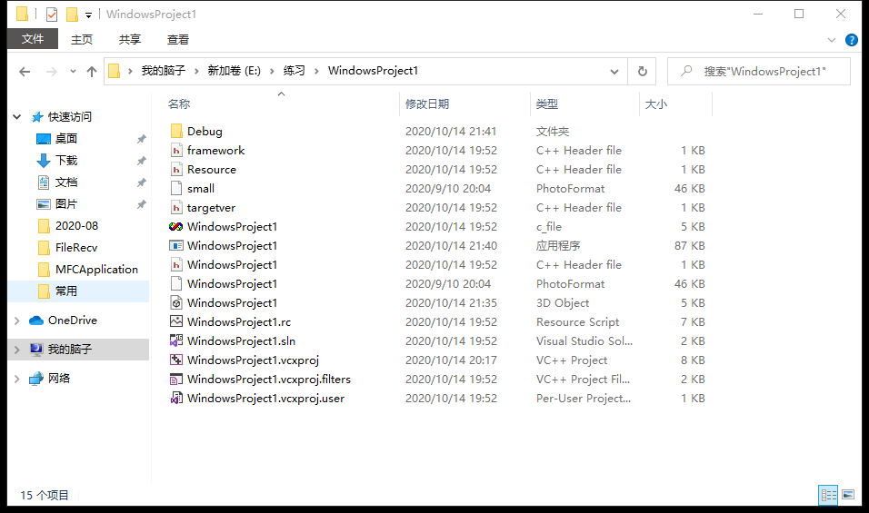Select 下载 in quick access
869x513 pixels.
[66, 161]
